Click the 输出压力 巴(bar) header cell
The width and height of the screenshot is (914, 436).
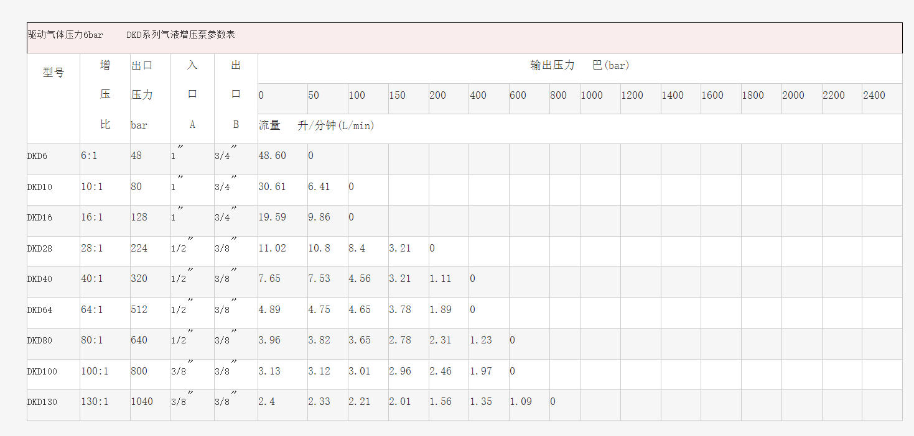[579, 66]
